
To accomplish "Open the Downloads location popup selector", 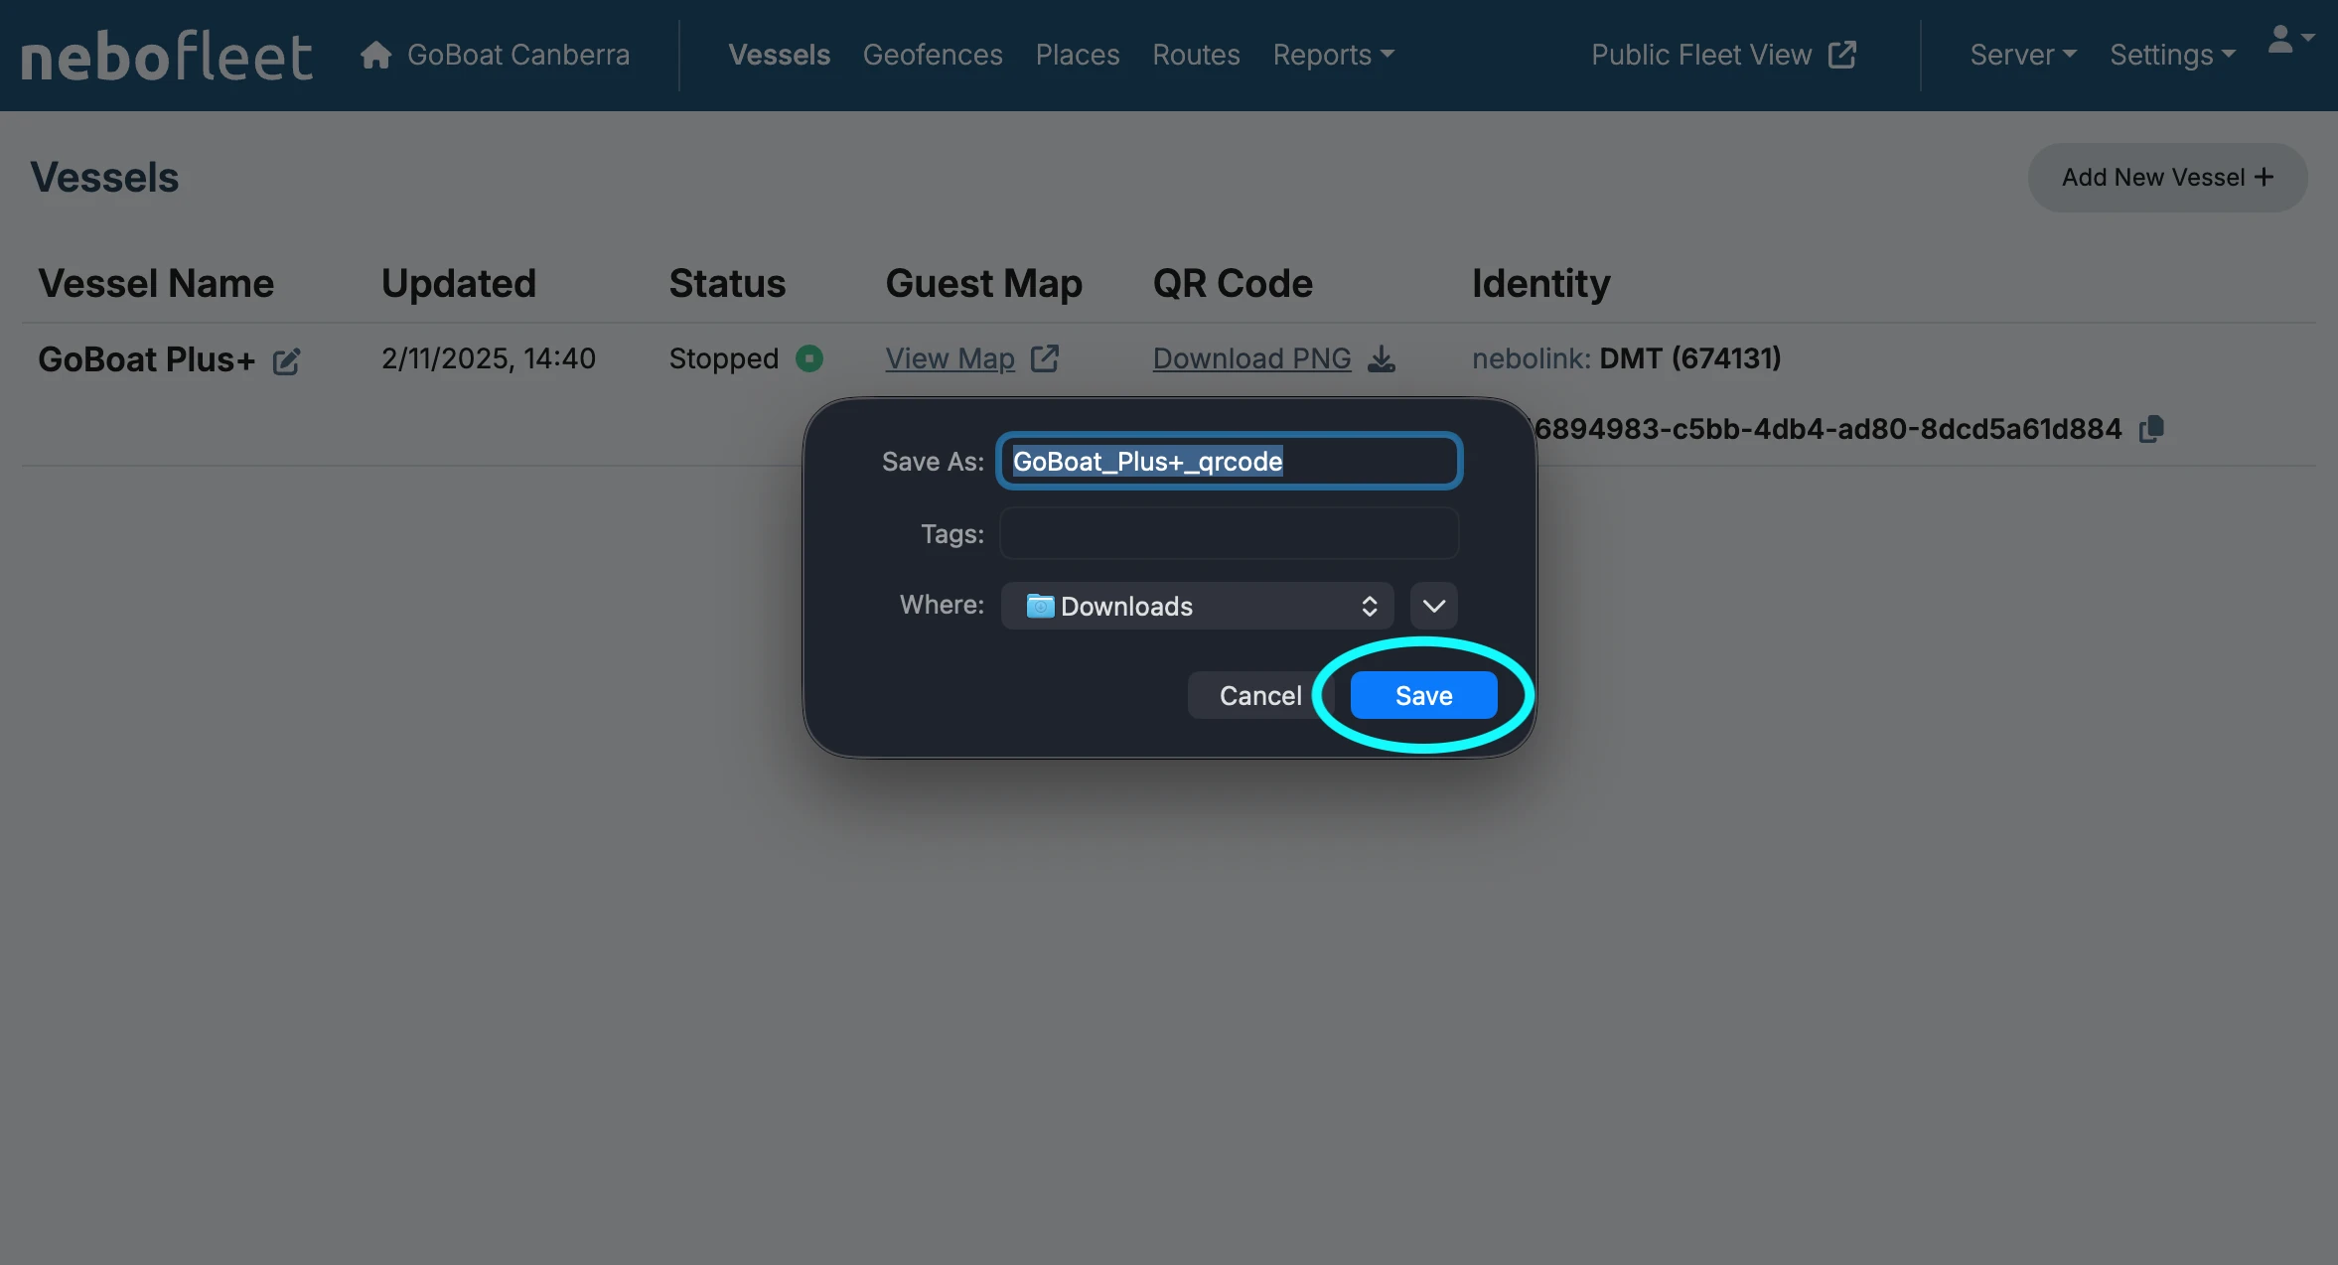I will 1197,606.
